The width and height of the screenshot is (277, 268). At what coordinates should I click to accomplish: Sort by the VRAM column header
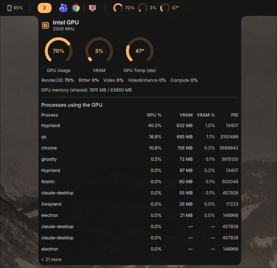click(186, 115)
